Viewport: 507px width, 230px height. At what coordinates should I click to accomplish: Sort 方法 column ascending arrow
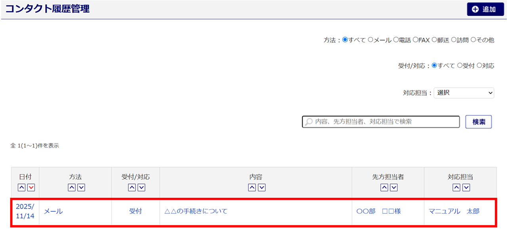(x=72, y=188)
